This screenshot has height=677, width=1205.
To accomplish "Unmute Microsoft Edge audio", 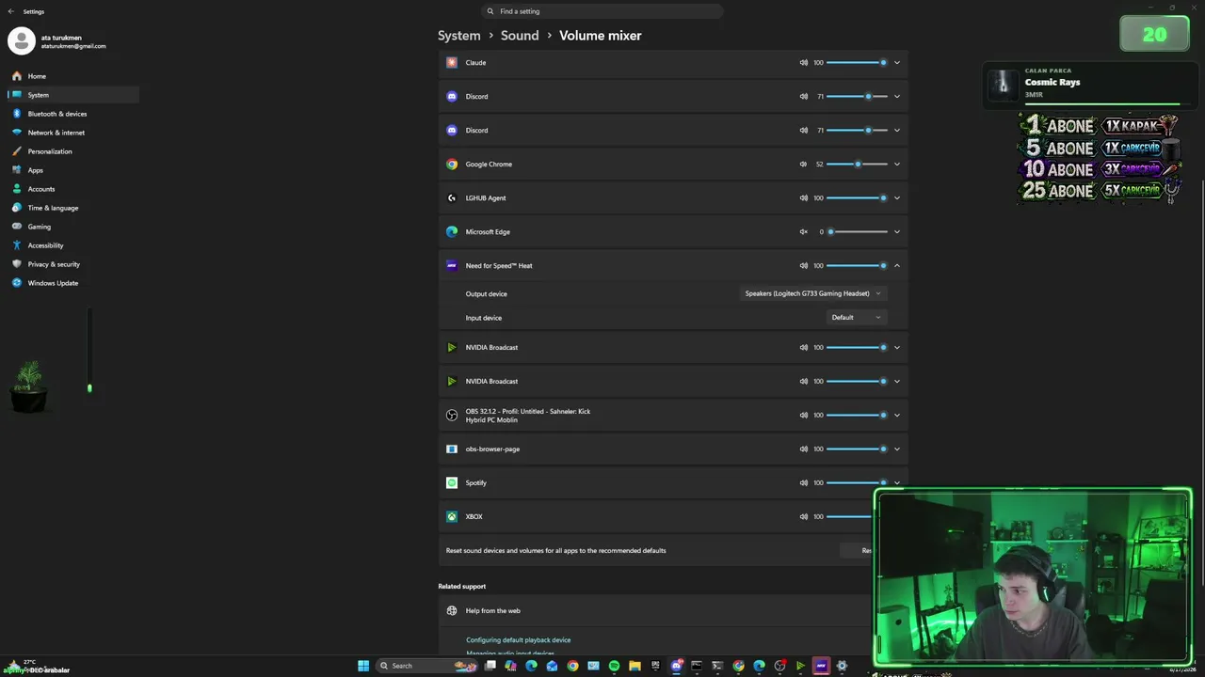I will pos(803,231).
